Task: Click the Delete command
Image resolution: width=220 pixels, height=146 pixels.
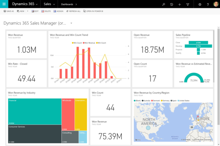Action: tap(46, 11)
